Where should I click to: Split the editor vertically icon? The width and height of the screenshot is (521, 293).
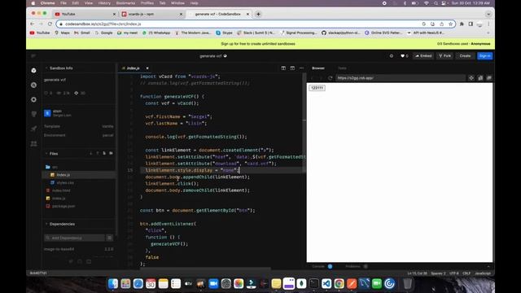[x=283, y=68]
